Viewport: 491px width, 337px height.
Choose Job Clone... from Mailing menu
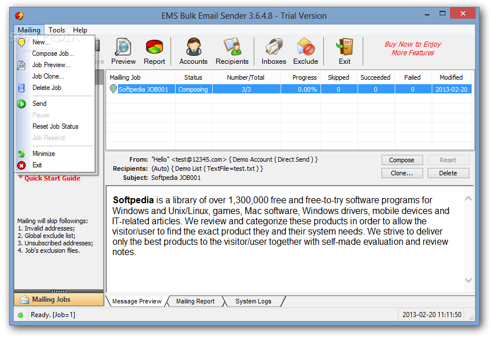tap(48, 76)
